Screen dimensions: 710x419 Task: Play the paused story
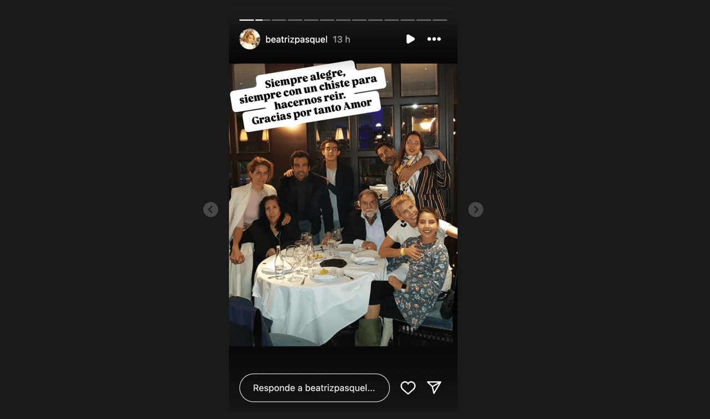(x=410, y=39)
